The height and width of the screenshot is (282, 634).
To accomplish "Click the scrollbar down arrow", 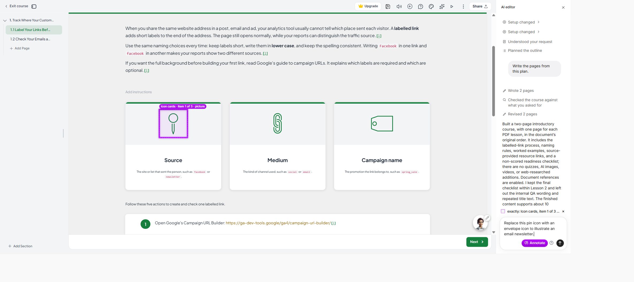I will coord(494,232).
